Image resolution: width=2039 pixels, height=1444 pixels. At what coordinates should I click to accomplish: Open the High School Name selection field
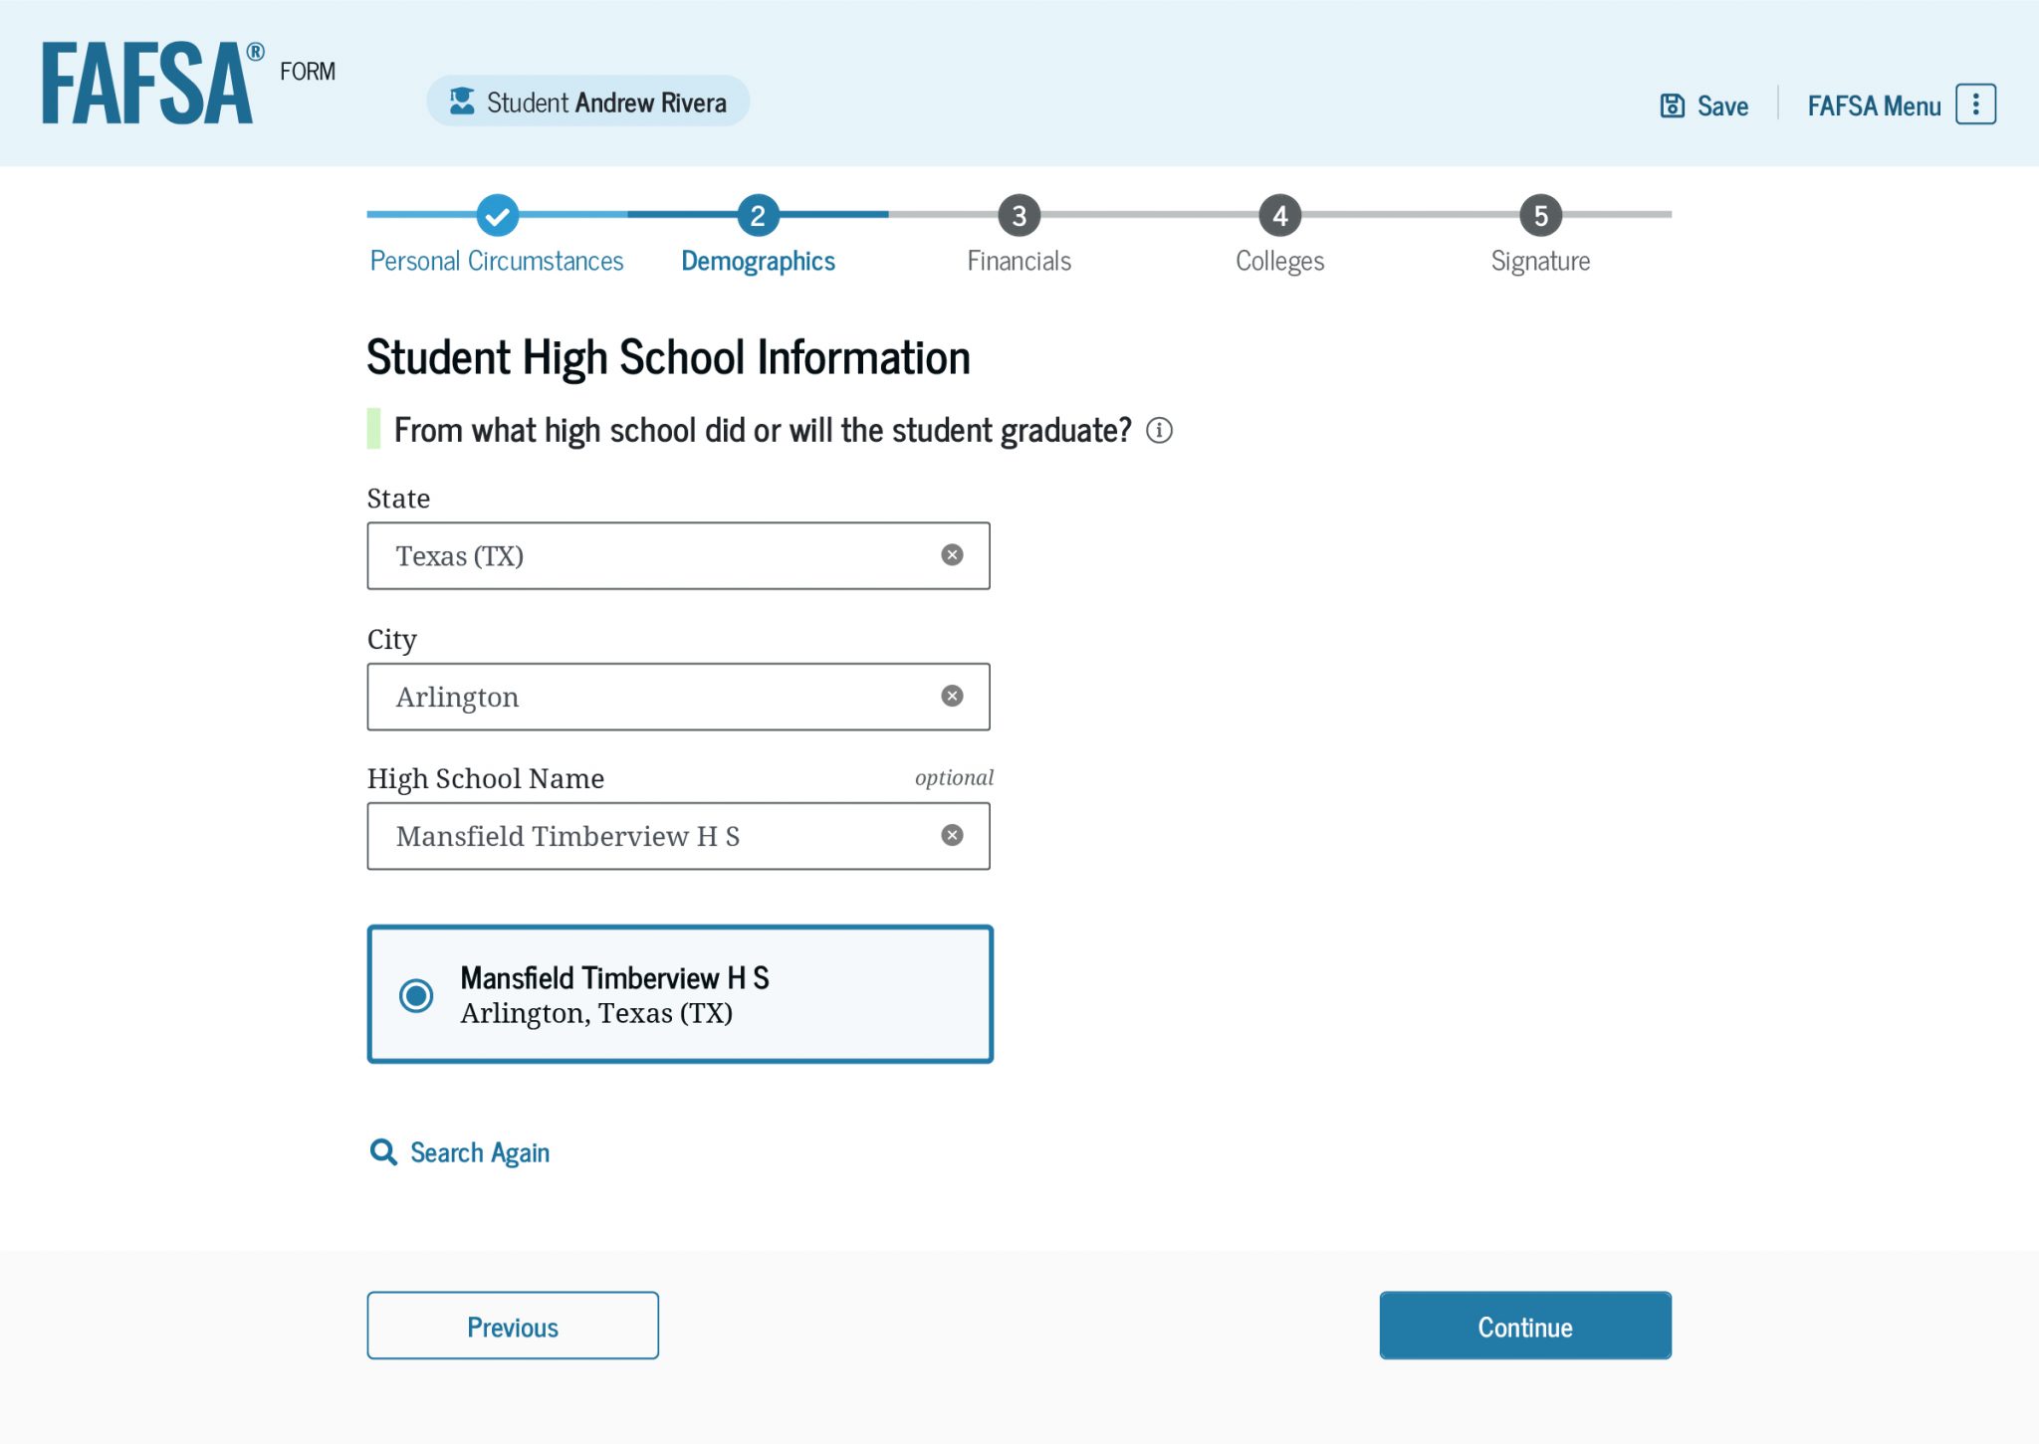647,835
